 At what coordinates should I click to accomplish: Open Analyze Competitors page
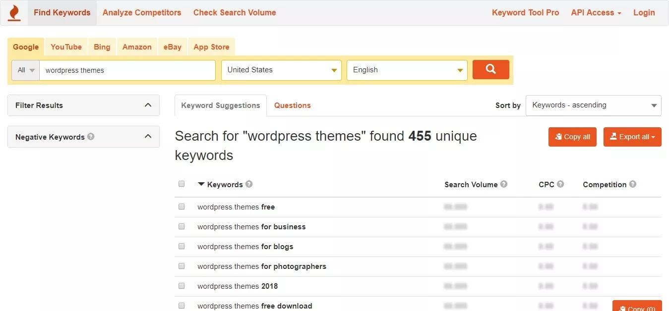142,13
